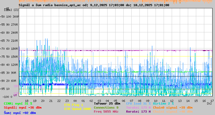The height and width of the screenshot is (115, 215).
Task: Click the 23 hour mark on x-axis
Action: click(x=67, y=101)
